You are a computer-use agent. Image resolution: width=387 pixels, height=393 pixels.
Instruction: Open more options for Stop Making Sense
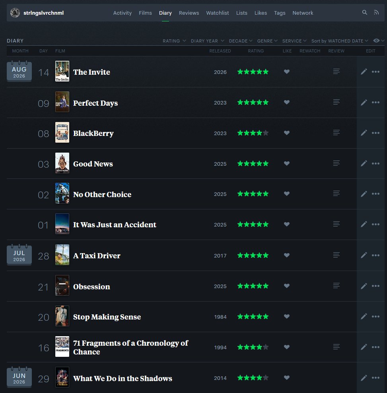point(375,317)
